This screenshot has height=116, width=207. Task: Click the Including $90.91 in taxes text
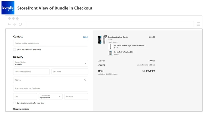pyautogui.click(x=108, y=74)
